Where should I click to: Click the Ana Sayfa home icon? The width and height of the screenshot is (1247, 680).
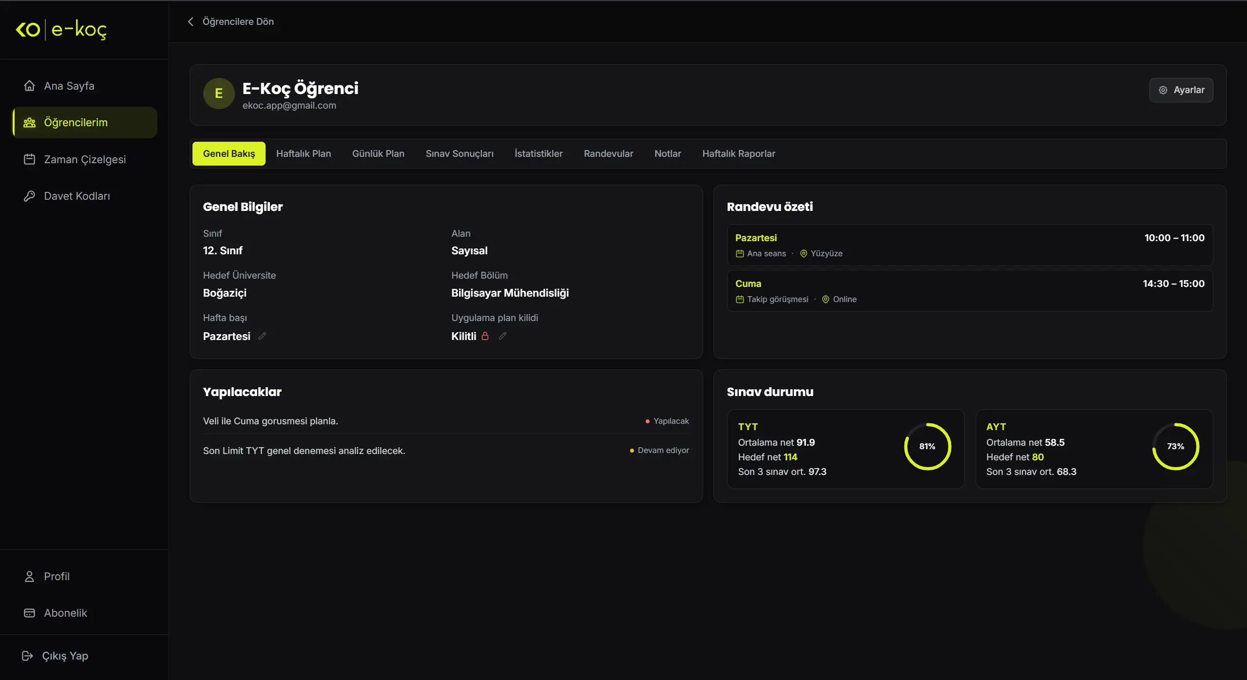(29, 86)
